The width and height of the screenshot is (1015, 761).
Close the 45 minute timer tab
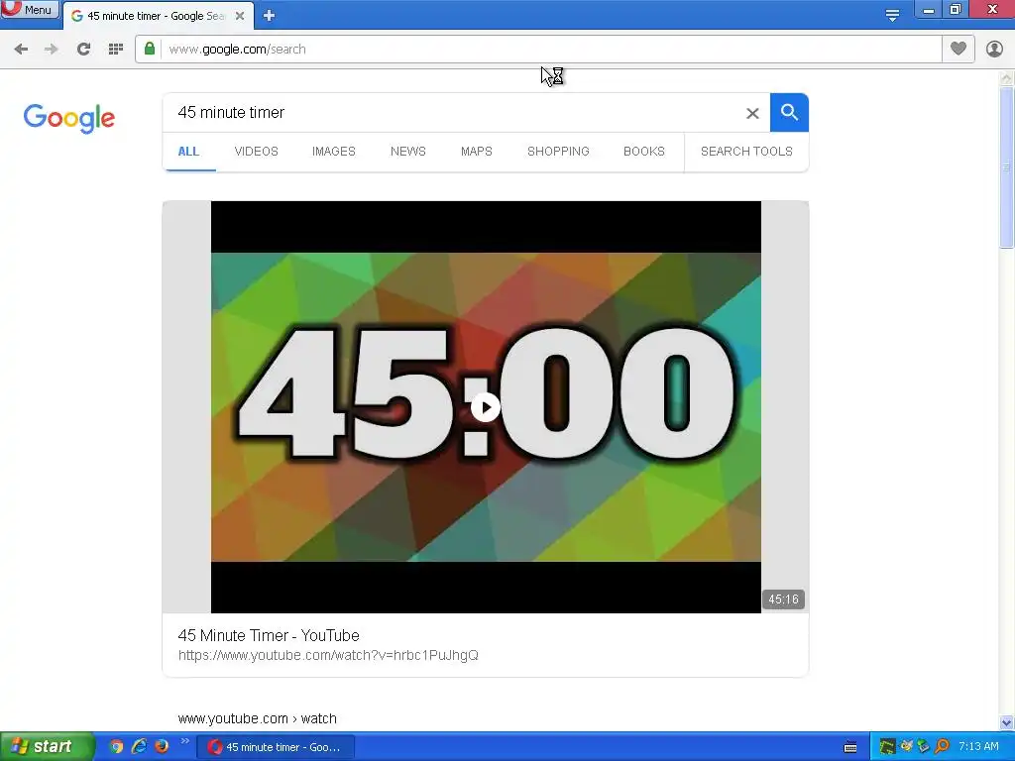[x=240, y=16]
